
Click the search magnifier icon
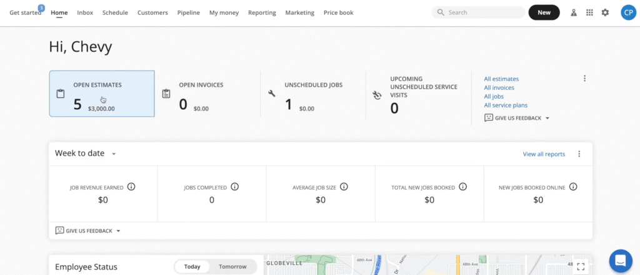[x=441, y=12]
